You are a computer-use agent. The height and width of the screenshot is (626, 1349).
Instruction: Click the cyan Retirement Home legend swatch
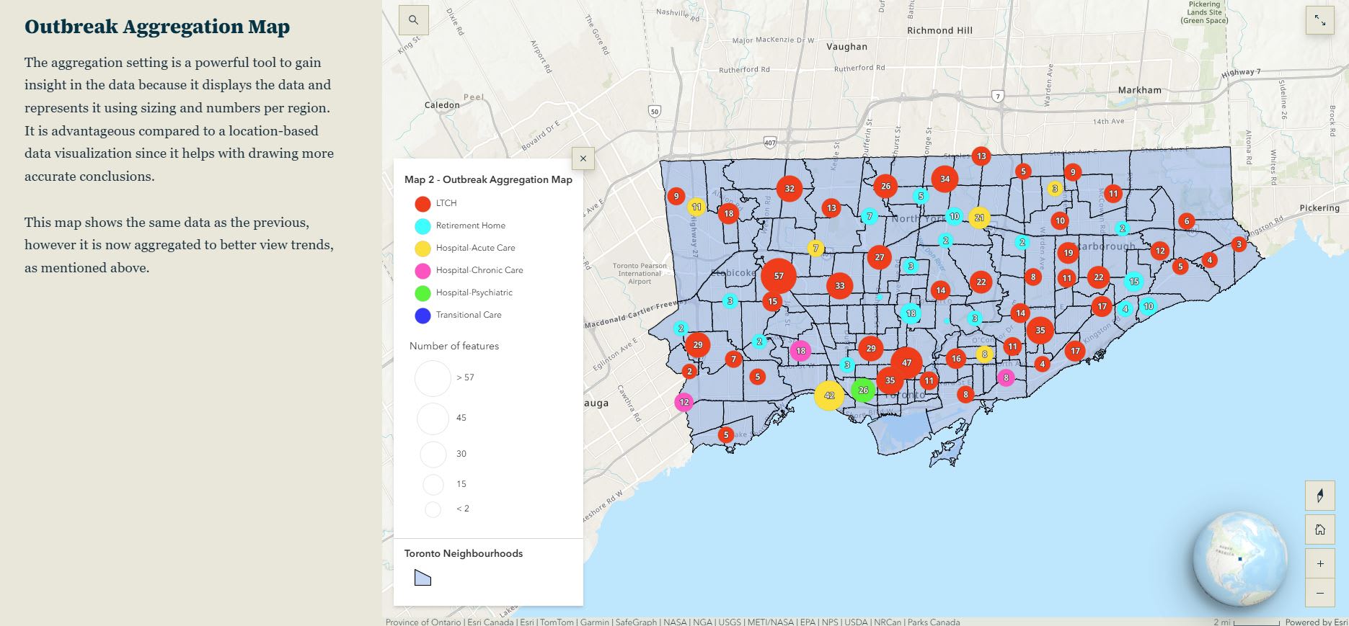coord(423,226)
